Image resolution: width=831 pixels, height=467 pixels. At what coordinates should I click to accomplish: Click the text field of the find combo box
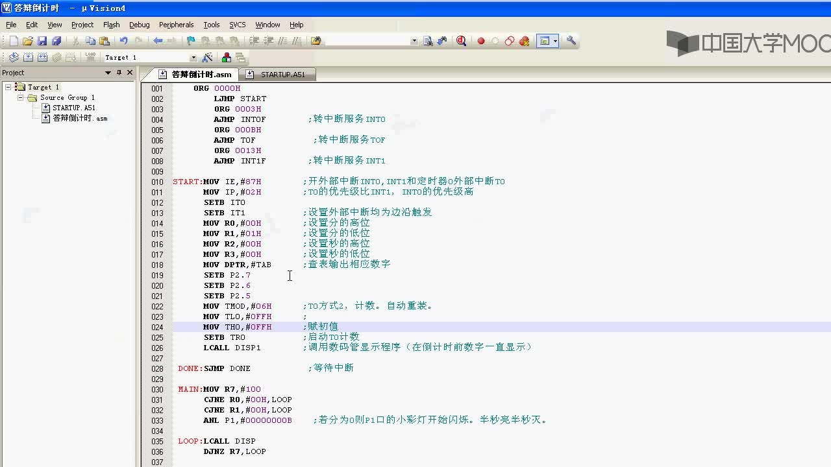367,41
